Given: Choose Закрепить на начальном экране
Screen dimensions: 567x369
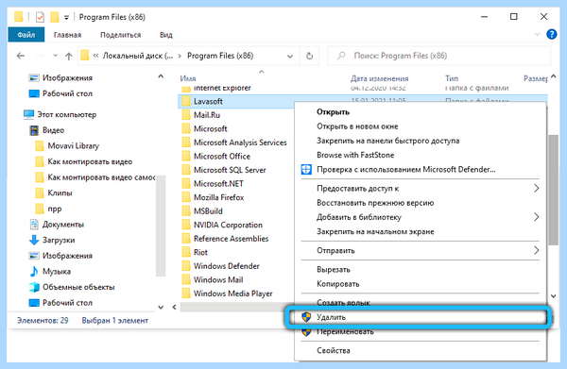Looking at the screenshot, I should [x=375, y=231].
